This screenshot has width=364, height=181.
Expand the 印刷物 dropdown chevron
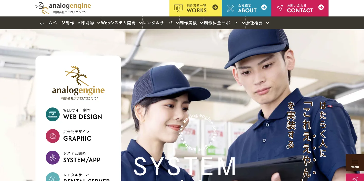coord(98,23)
